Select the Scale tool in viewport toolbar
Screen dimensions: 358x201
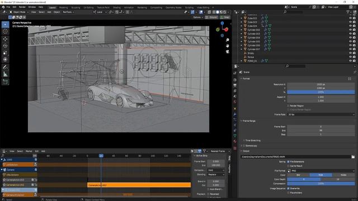pos(5,52)
